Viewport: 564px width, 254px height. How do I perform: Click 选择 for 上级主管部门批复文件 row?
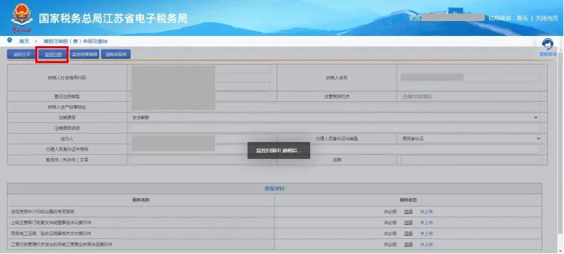point(409,223)
